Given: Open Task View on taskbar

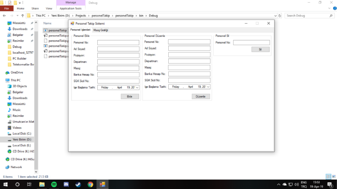Looking at the screenshot, I should coord(29,184).
